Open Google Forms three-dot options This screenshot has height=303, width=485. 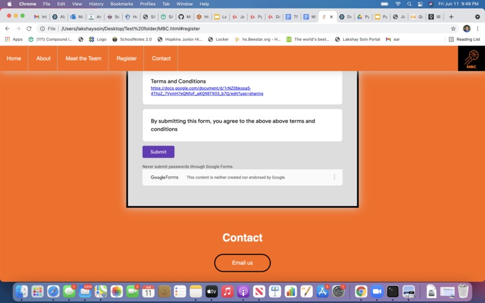(335, 177)
